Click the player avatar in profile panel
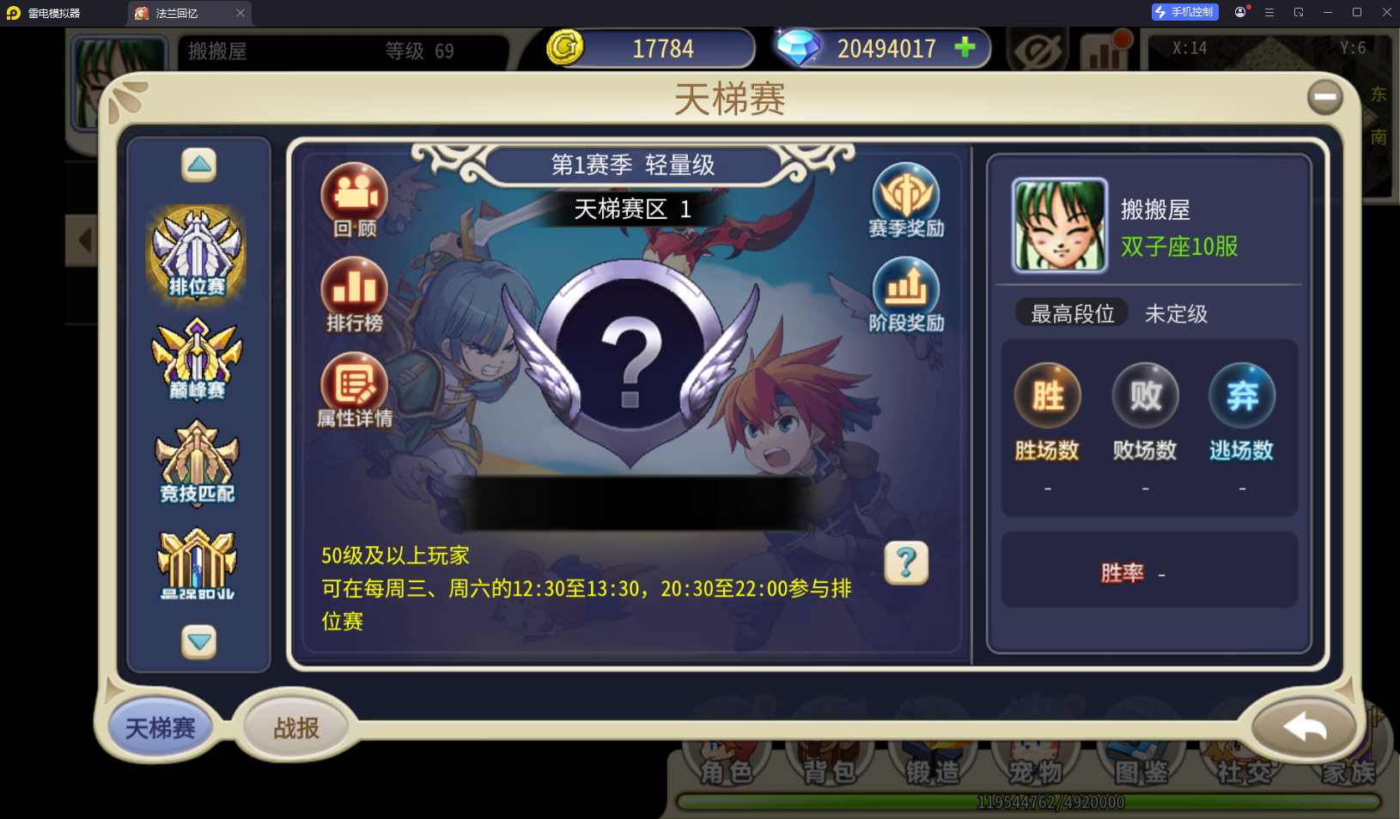Viewport: 1400px width, 819px height. 1060,226
